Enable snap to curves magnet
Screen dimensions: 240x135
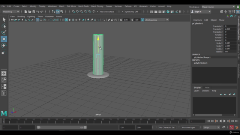click(x=78, y=12)
